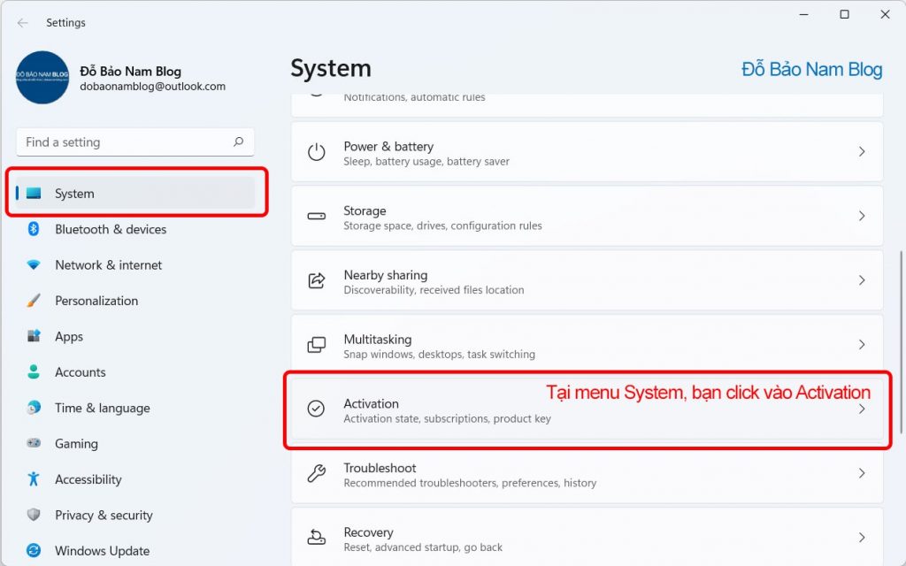Go back using the Settings back arrow
This screenshot has height=566, width=906.
(23, 22)
